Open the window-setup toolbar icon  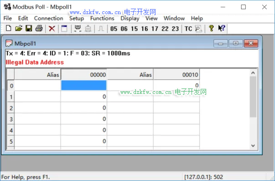[x=64, y=28]
